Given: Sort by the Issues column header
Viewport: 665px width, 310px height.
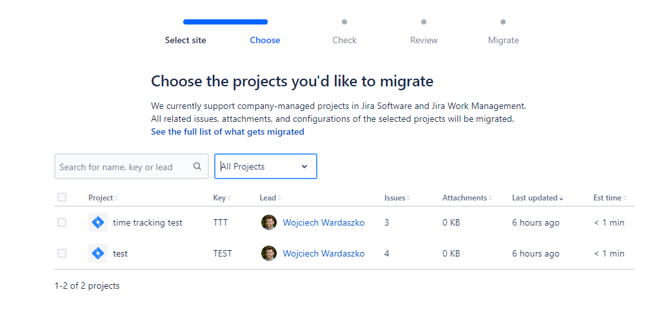Looking at the screenshot, I should pyautogui.click(x=397, y=198).
